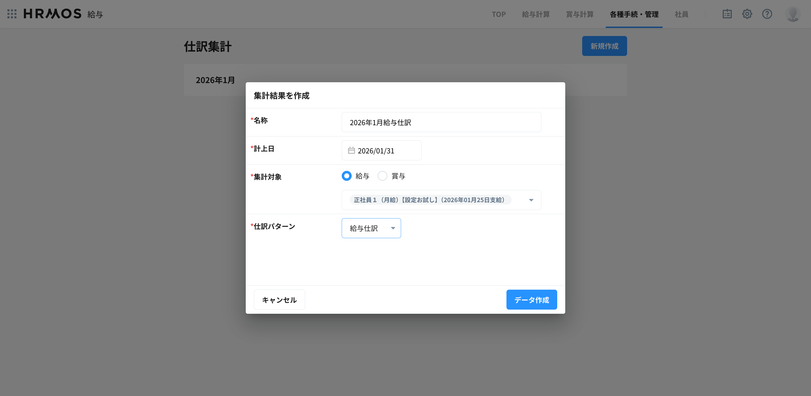The image size is (811, 396).
Task: Open the 賞与計算 menu
Action: point(580,14)
